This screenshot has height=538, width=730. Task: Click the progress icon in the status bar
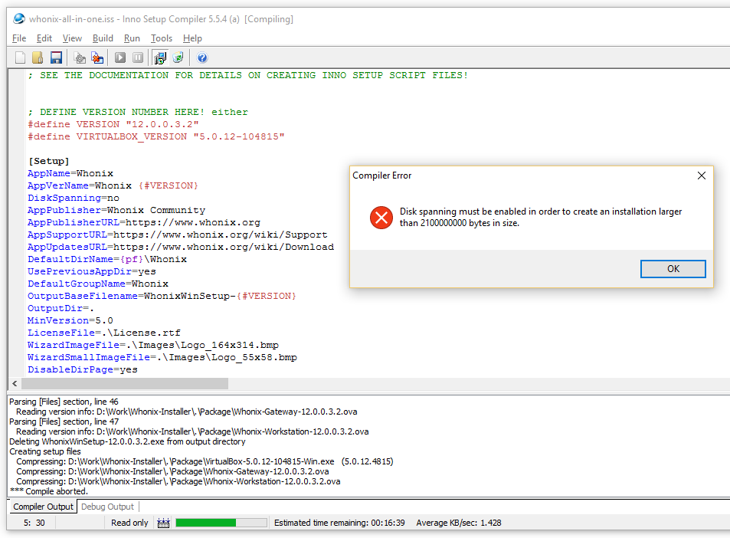pos(163,523)
